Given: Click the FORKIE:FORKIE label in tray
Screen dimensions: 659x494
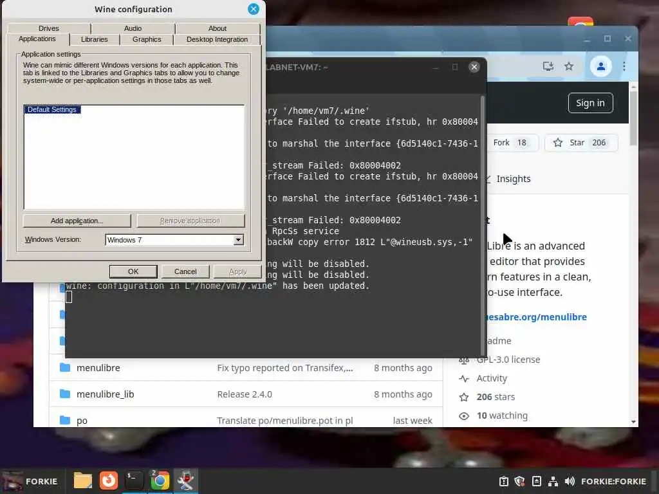Looking at the screenshot, I should click(613, 481).
